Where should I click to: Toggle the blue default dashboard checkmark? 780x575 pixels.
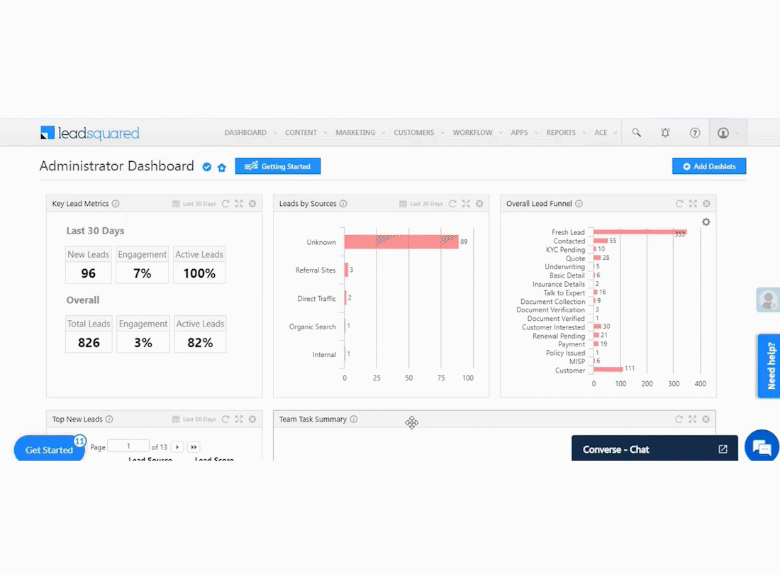click(x=207, y=168)
